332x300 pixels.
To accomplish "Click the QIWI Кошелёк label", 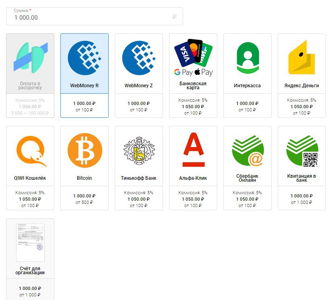I will point(30,178).
